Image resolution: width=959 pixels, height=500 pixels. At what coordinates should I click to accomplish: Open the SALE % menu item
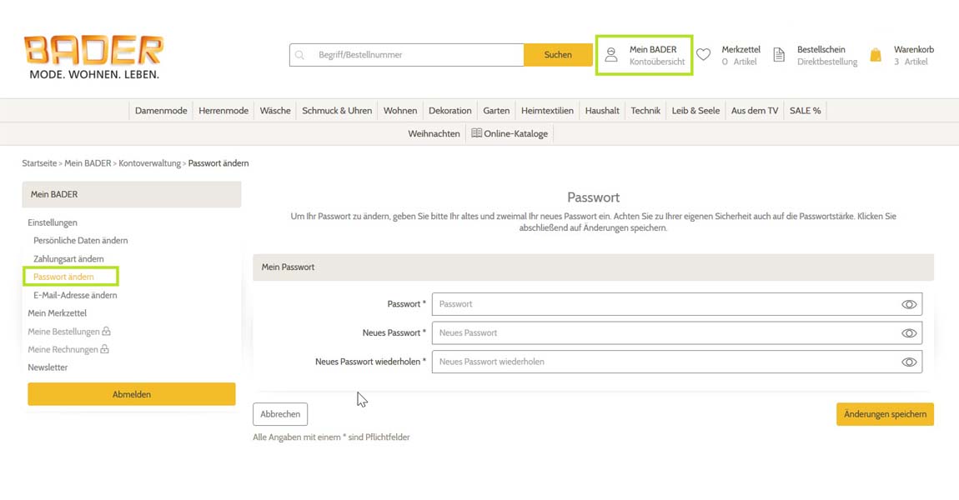pos(805,111)
